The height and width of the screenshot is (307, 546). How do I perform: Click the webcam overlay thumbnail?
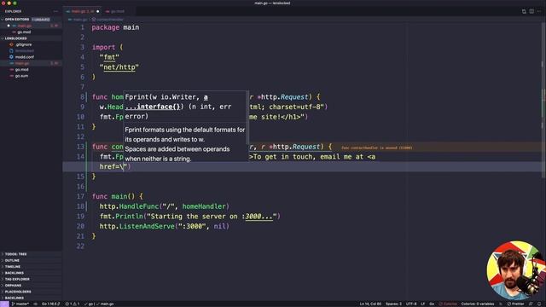click(516, 270)
